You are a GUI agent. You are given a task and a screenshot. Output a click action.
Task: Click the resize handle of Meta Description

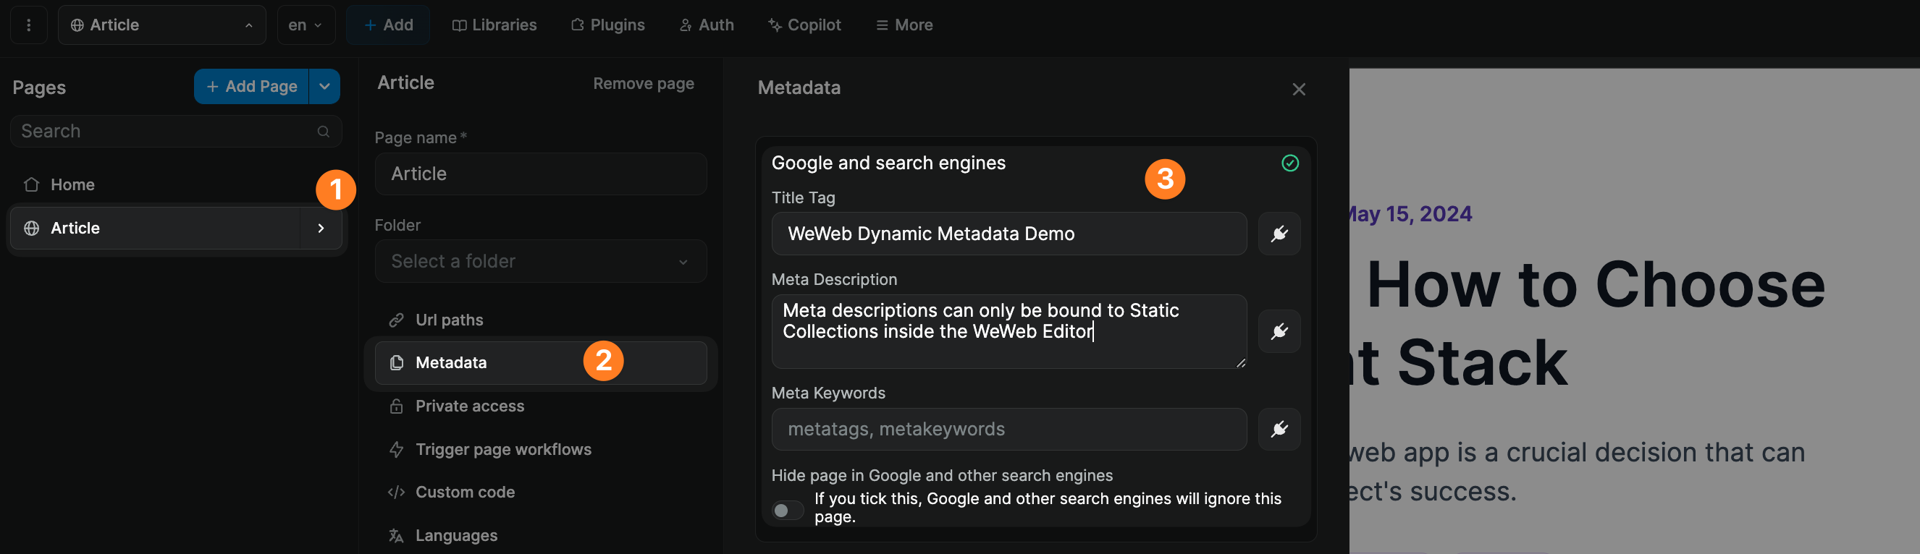point(1240,362)
